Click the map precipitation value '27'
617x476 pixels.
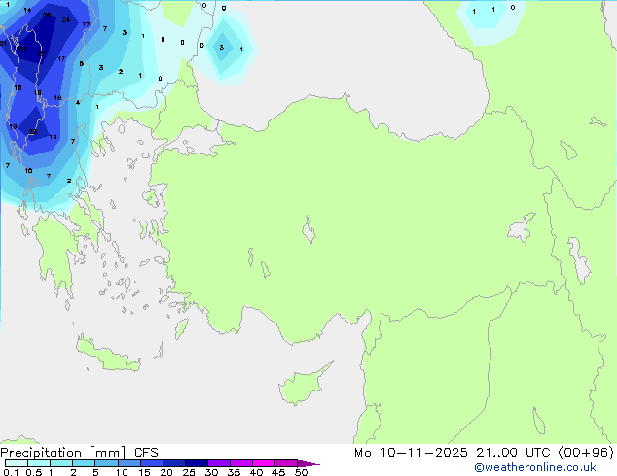42,53
